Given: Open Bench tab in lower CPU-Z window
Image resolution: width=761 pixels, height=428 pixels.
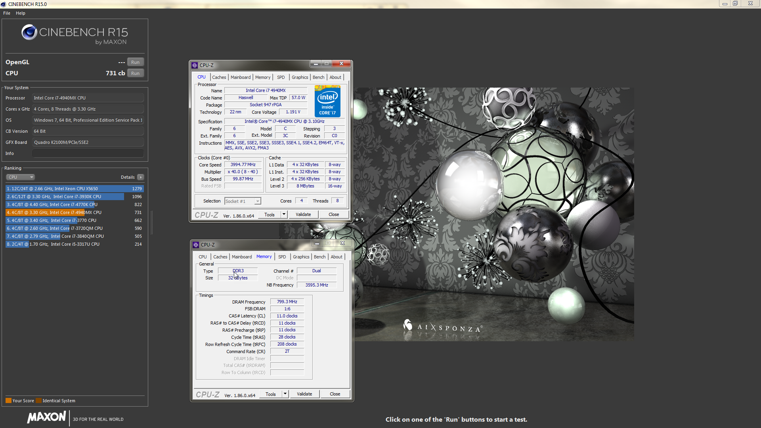Looking at the screenshot, I should pos(320,257).
